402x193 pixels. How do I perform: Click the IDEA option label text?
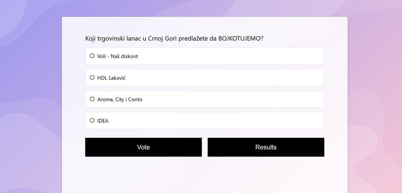(103, 121)
